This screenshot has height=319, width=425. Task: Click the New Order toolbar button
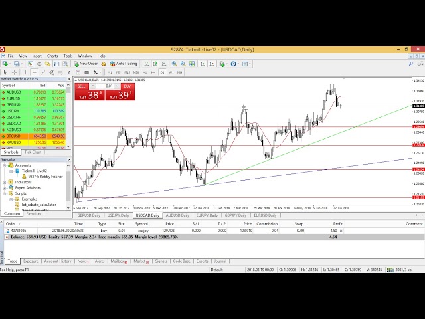pyautogui.click(x=86, y=64)
